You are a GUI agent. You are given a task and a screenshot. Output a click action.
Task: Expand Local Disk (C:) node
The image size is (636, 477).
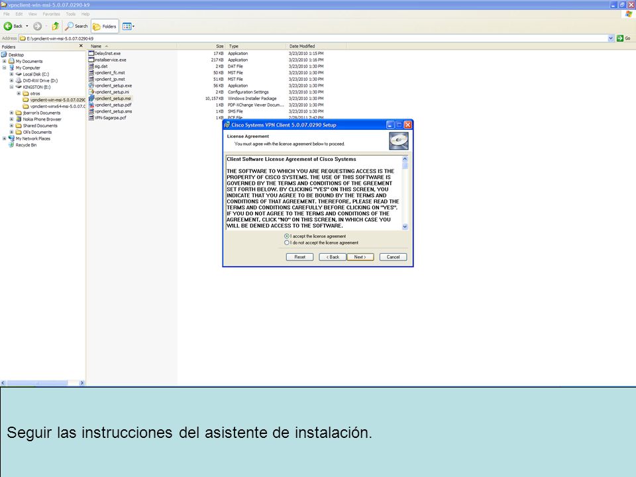11,74
